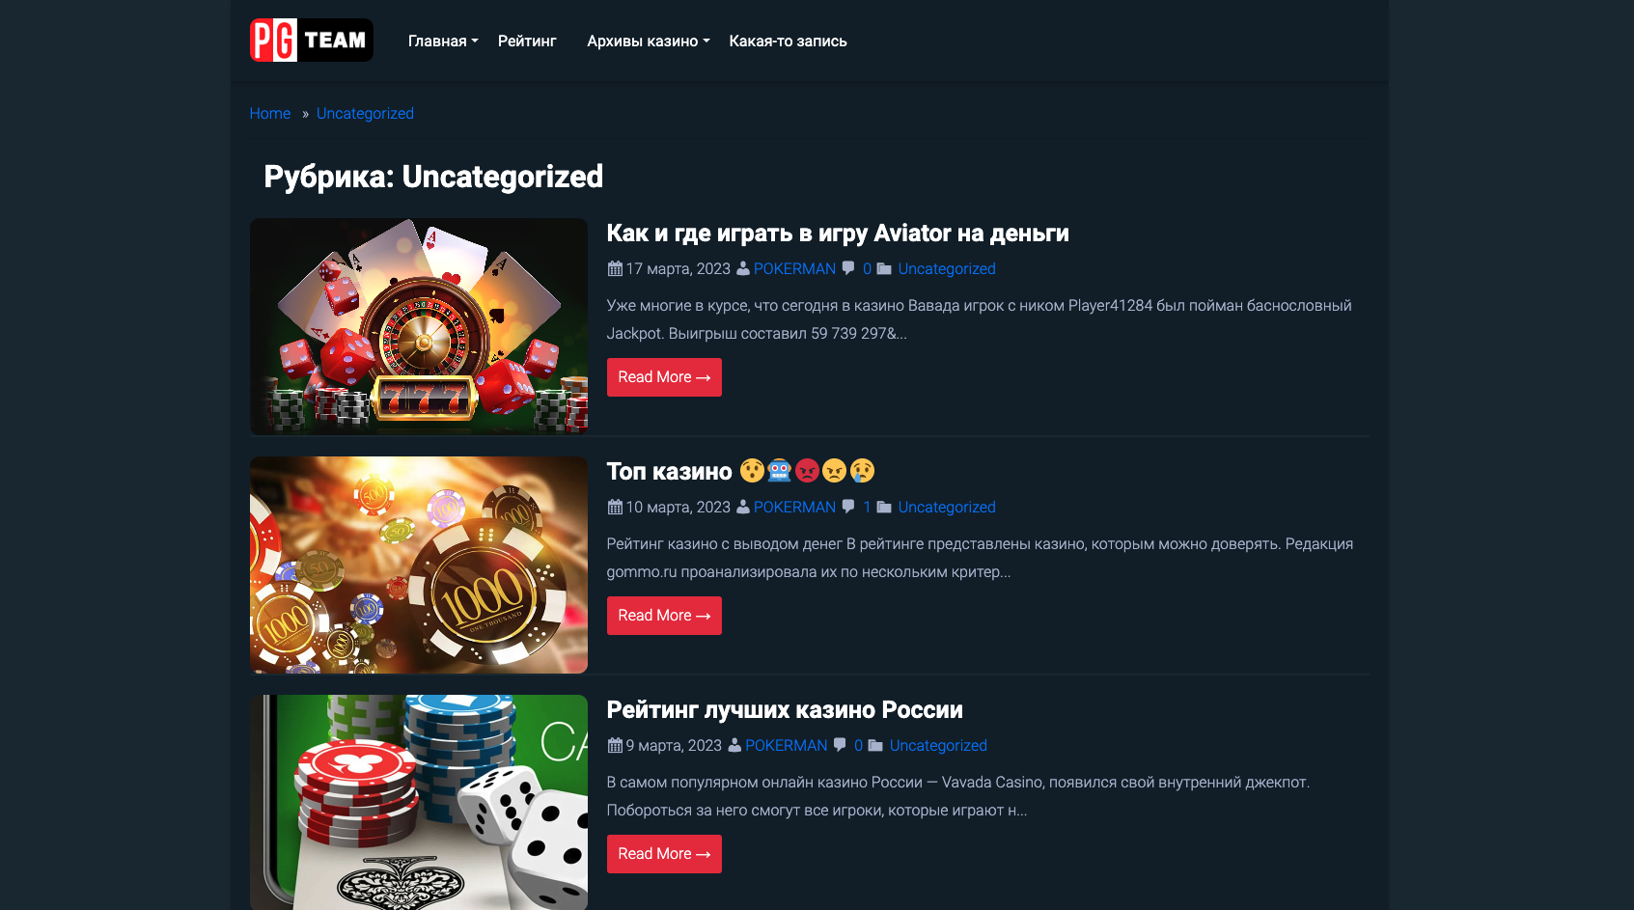
Task: Click the comment bubble icon in Топ казино post
Action: 847,507
